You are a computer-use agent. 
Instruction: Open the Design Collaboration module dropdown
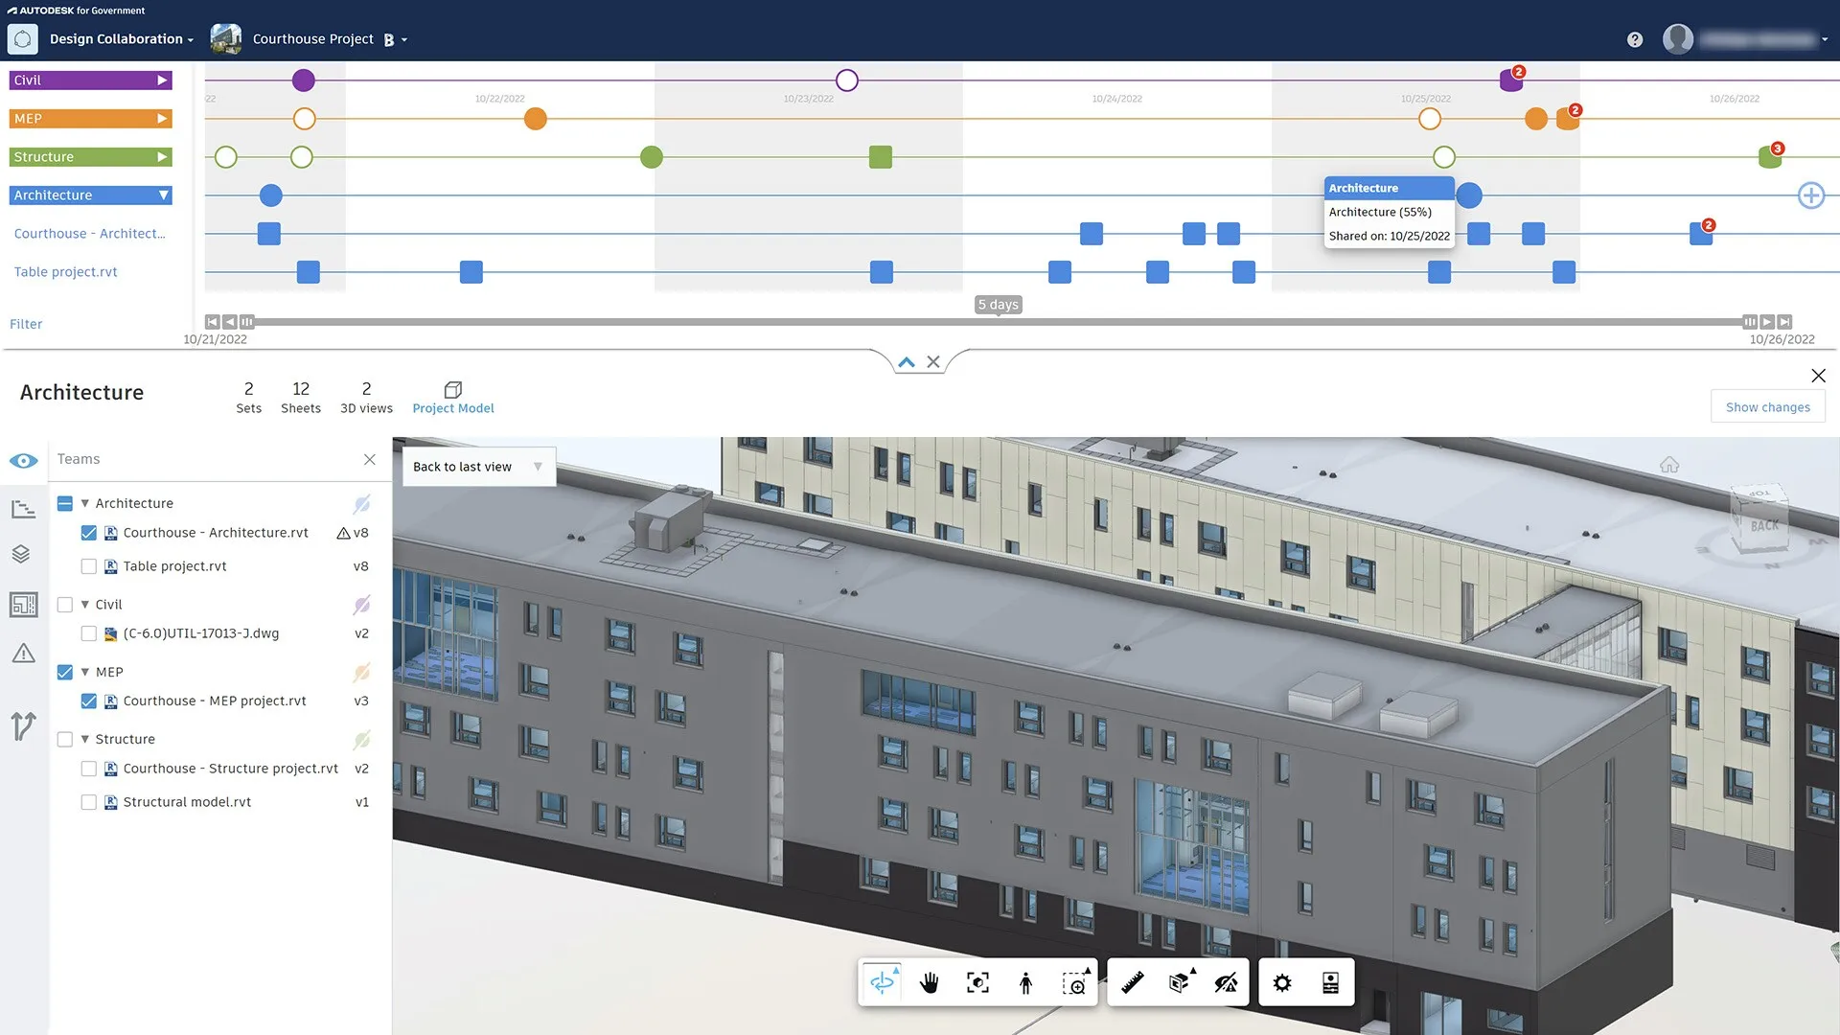point(122,39)
